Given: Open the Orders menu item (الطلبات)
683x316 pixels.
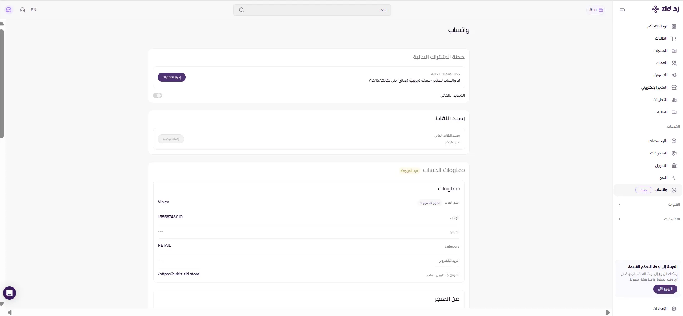Looking at the screenshot, I should pos(661,38).
